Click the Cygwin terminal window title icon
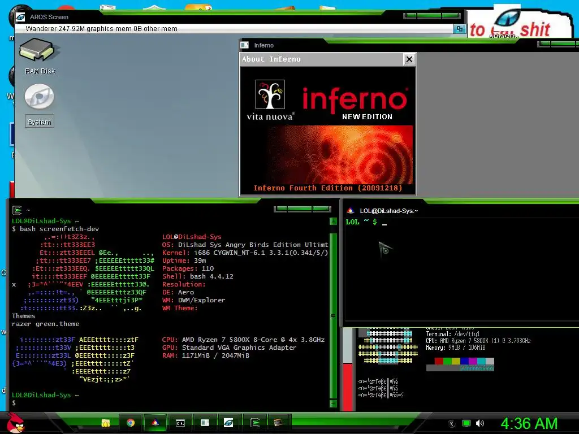 click(17, 210)
